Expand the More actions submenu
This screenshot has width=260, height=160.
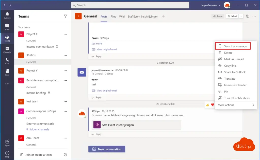click(x=236, y=105)
